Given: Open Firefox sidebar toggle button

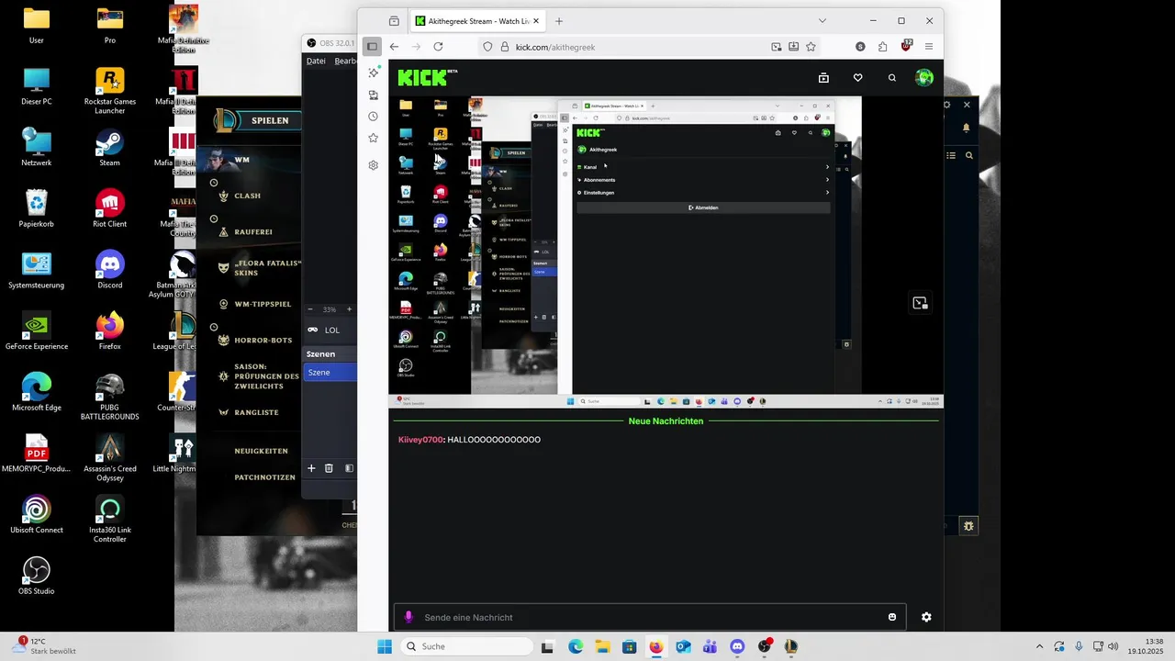Looking at the screenshot, I should click(372, 47).
